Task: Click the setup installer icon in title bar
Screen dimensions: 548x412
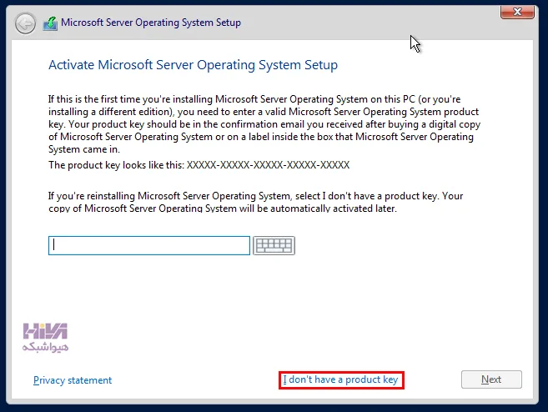Action: (x=50, y=23)
